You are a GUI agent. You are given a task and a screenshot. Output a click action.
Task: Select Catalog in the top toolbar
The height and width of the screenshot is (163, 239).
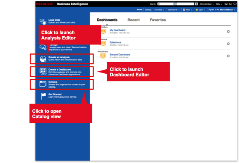pos(148,10)
